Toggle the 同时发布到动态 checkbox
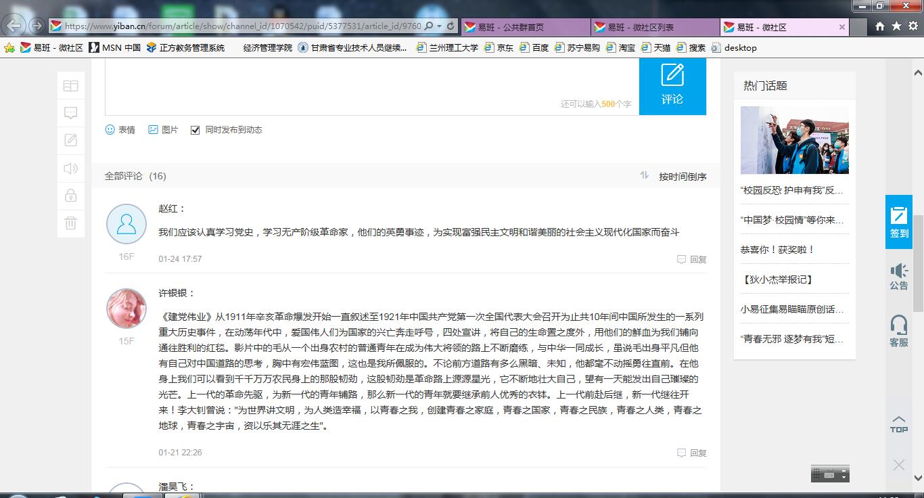924x498 pixels. [194, 130]
